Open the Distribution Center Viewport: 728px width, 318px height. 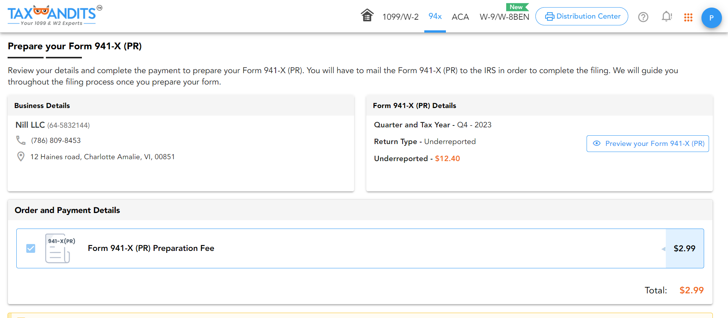coord(582,16)
